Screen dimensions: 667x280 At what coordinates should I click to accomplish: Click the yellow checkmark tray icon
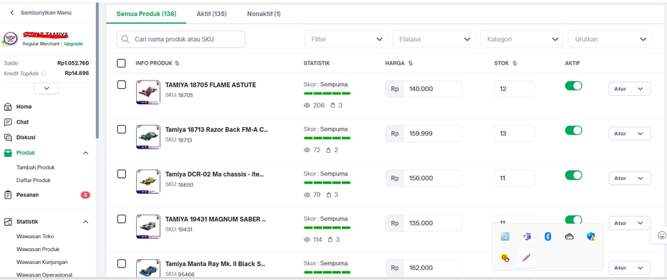tap(505, 258)
